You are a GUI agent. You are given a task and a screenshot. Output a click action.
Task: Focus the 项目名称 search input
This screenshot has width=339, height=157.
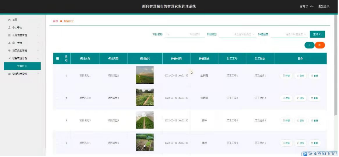pyautogui.click(x=183, y=34)
